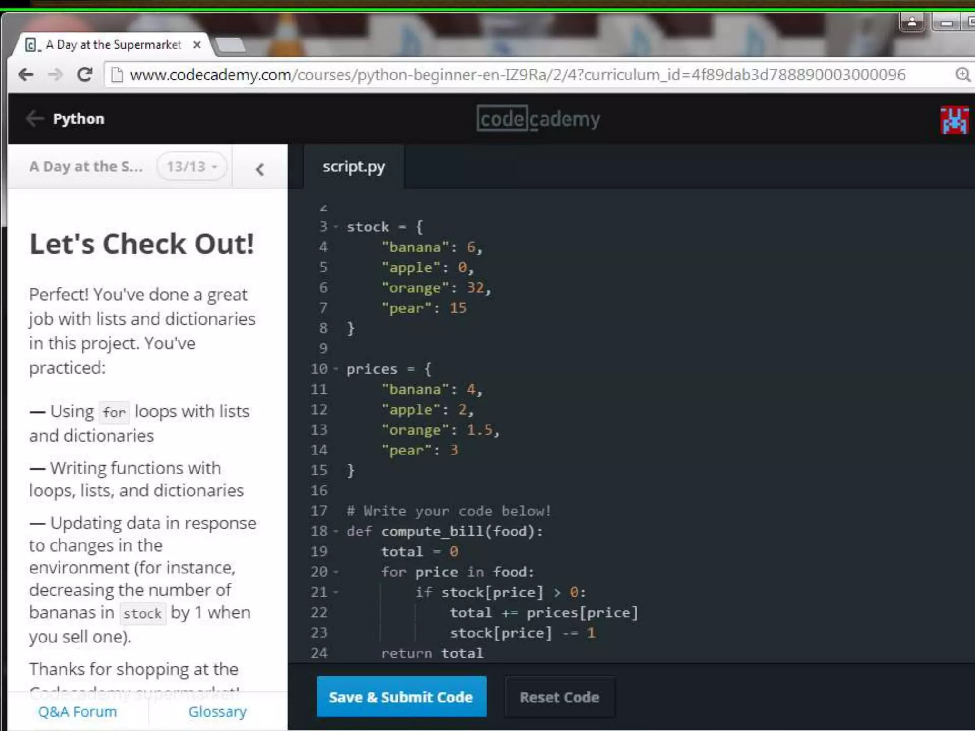The image size is (975, 731).
Task: Click the A Day at the S... lesson title
Action: (x=86, y=167)
